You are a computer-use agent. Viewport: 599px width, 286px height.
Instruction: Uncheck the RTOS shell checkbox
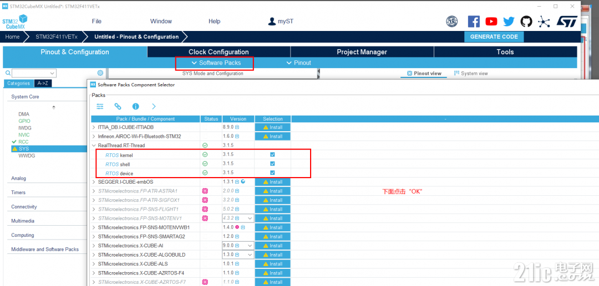[272, 164]
